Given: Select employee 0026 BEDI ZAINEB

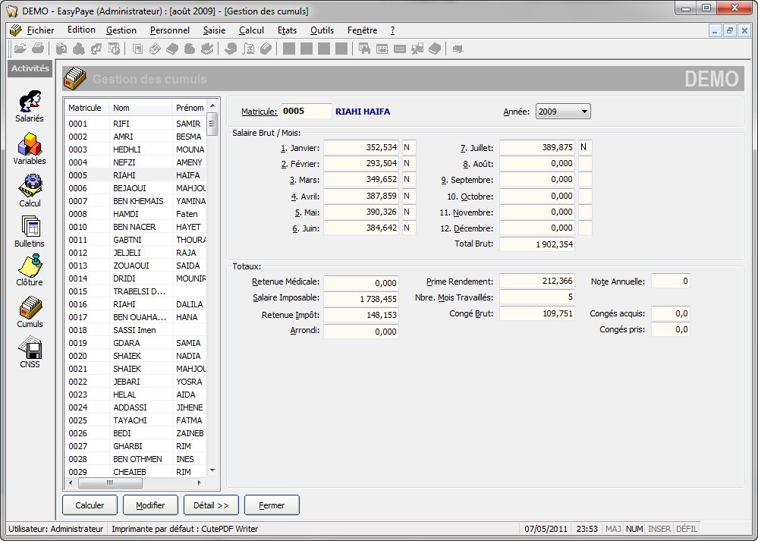Looking at the screenshot, I should point(135,433).
